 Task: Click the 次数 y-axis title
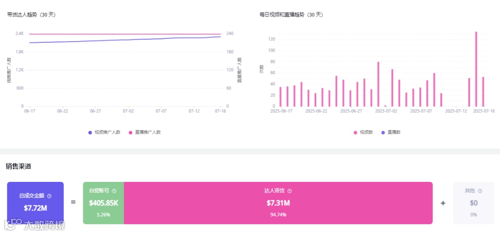click(262, 69)
